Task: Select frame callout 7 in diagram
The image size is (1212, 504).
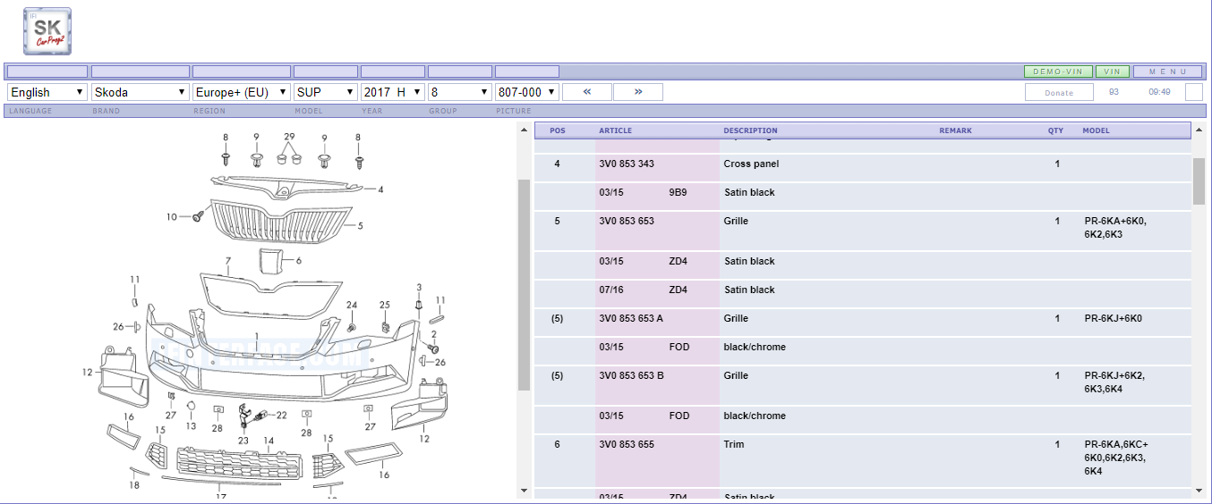Action: [x=228, y=262]
